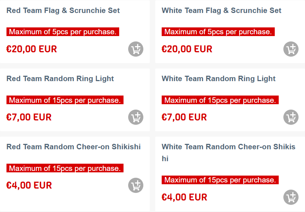305x212 pixels.
Task: Add White Team Random Ring Light to cart
Action: tap(291, 118)
